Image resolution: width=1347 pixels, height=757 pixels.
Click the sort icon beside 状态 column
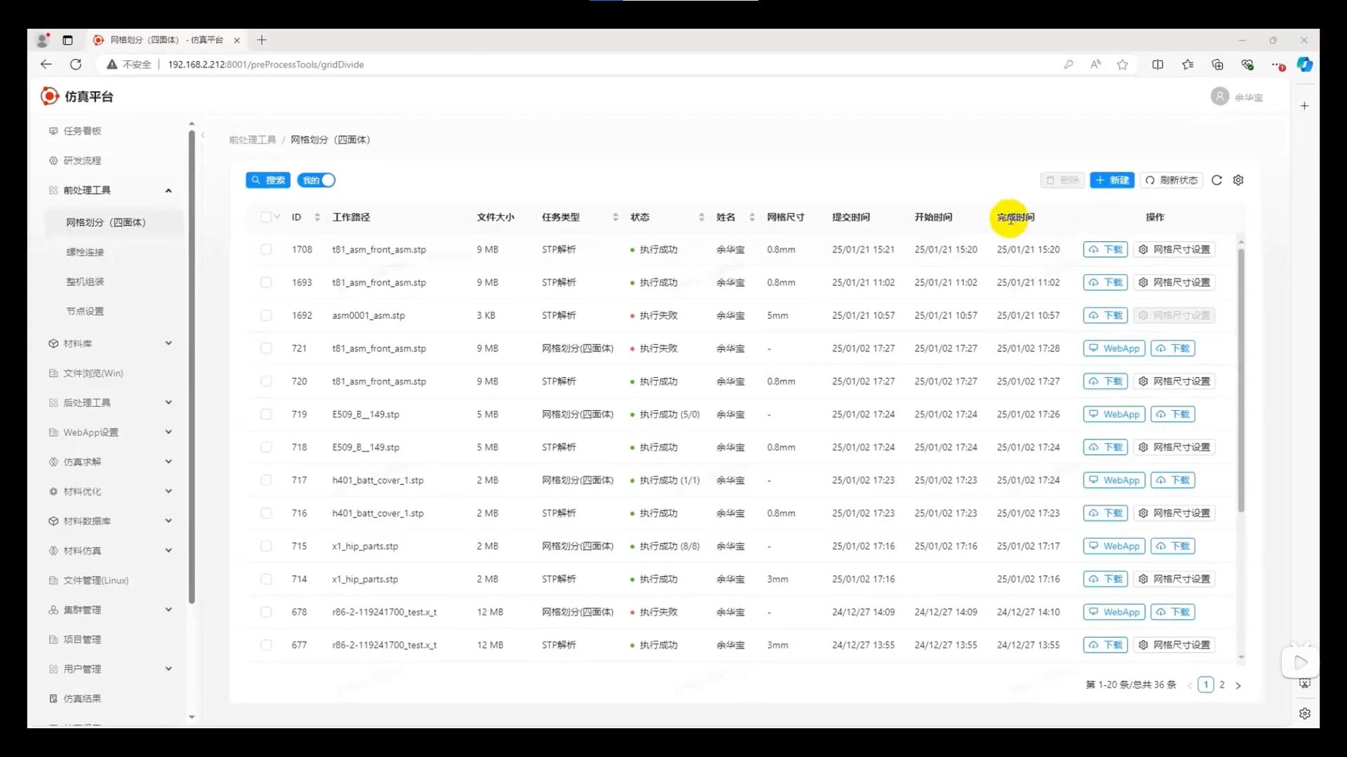pos(701,217)
